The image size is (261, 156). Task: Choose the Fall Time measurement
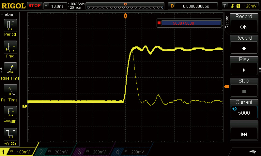[x=10, y=93]
